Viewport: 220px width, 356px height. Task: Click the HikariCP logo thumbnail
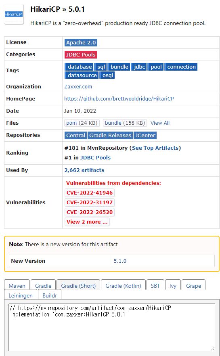[14, 14]
